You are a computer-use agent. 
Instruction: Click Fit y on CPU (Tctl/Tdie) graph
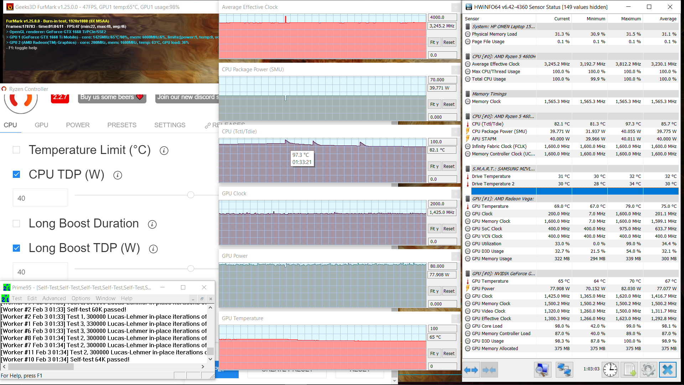coord(434,166)
